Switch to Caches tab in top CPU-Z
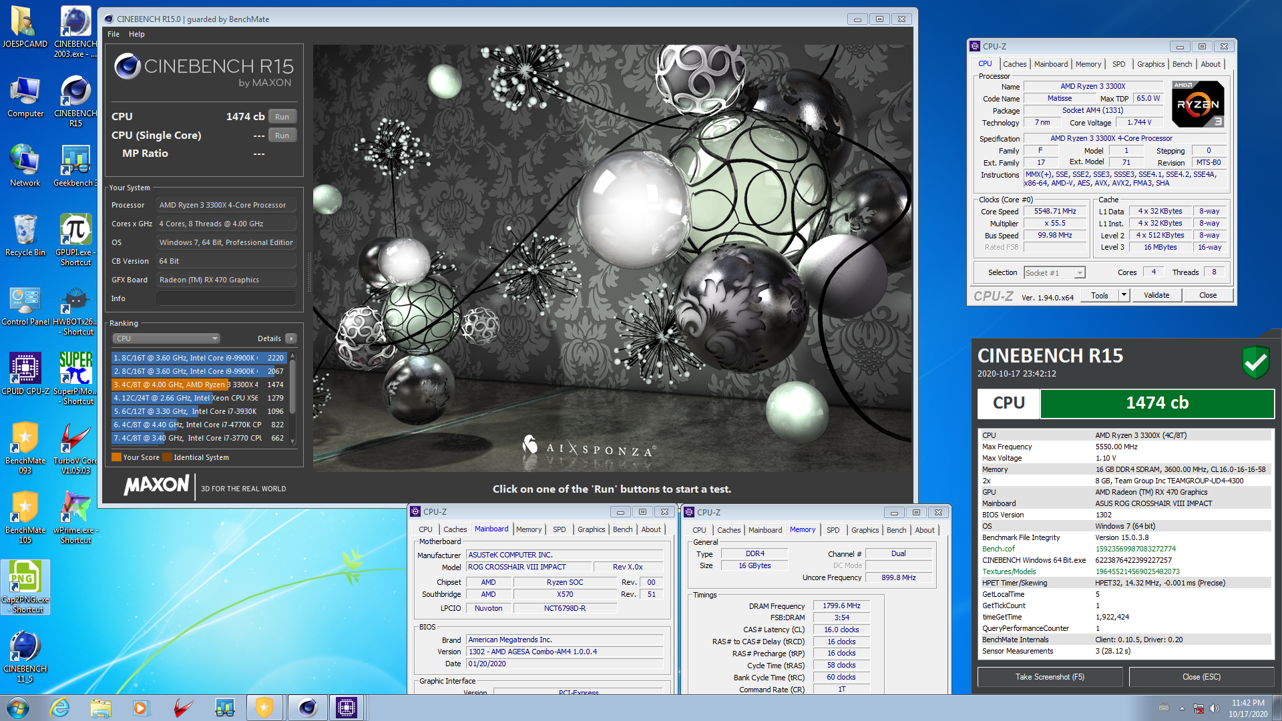This screenshot has width=1282, height=721. click(1014, 64)
